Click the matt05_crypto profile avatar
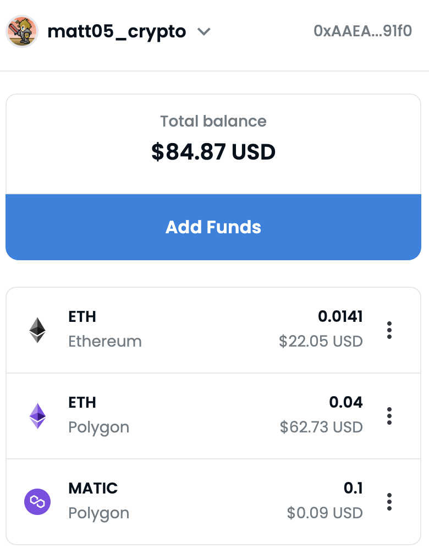429x548 pixels. pyautogui.click(x=22, y=31)
